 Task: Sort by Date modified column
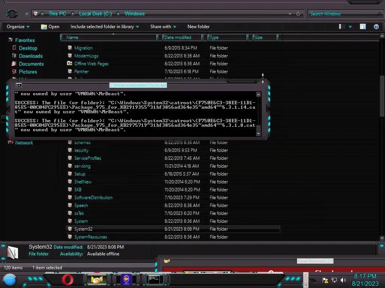pyautogui.click(x=182, y=37)
